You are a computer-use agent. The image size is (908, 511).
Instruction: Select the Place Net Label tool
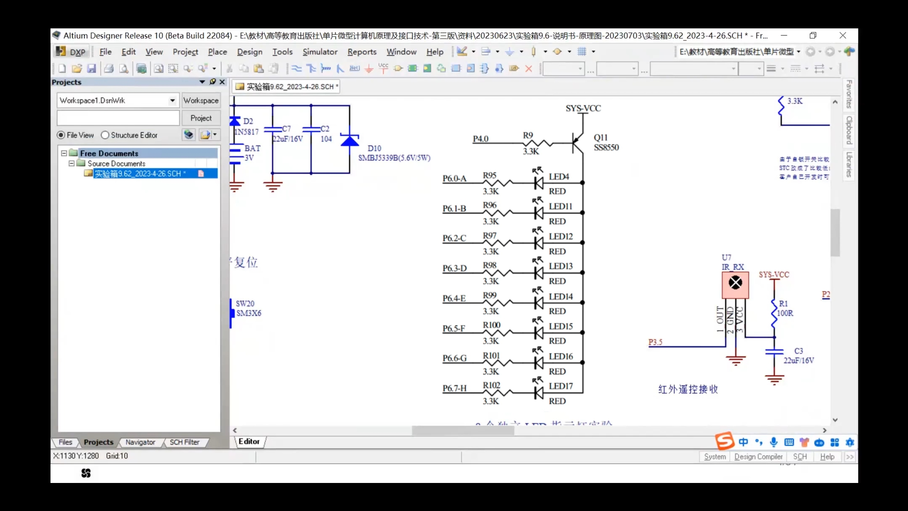[354, 68]
